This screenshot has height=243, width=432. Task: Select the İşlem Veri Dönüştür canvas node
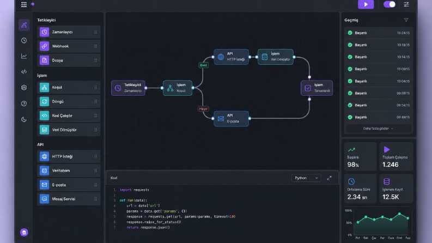point(276,57)
